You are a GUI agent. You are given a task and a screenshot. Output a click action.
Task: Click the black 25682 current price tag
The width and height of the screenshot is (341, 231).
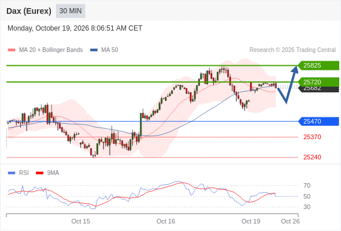pos(319,90)
